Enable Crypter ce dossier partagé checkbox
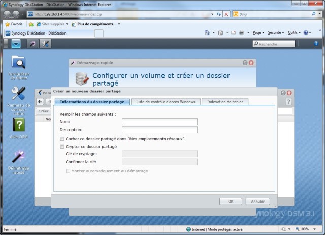Viewport: 325px width, 235px height. [x=62, y=147]
